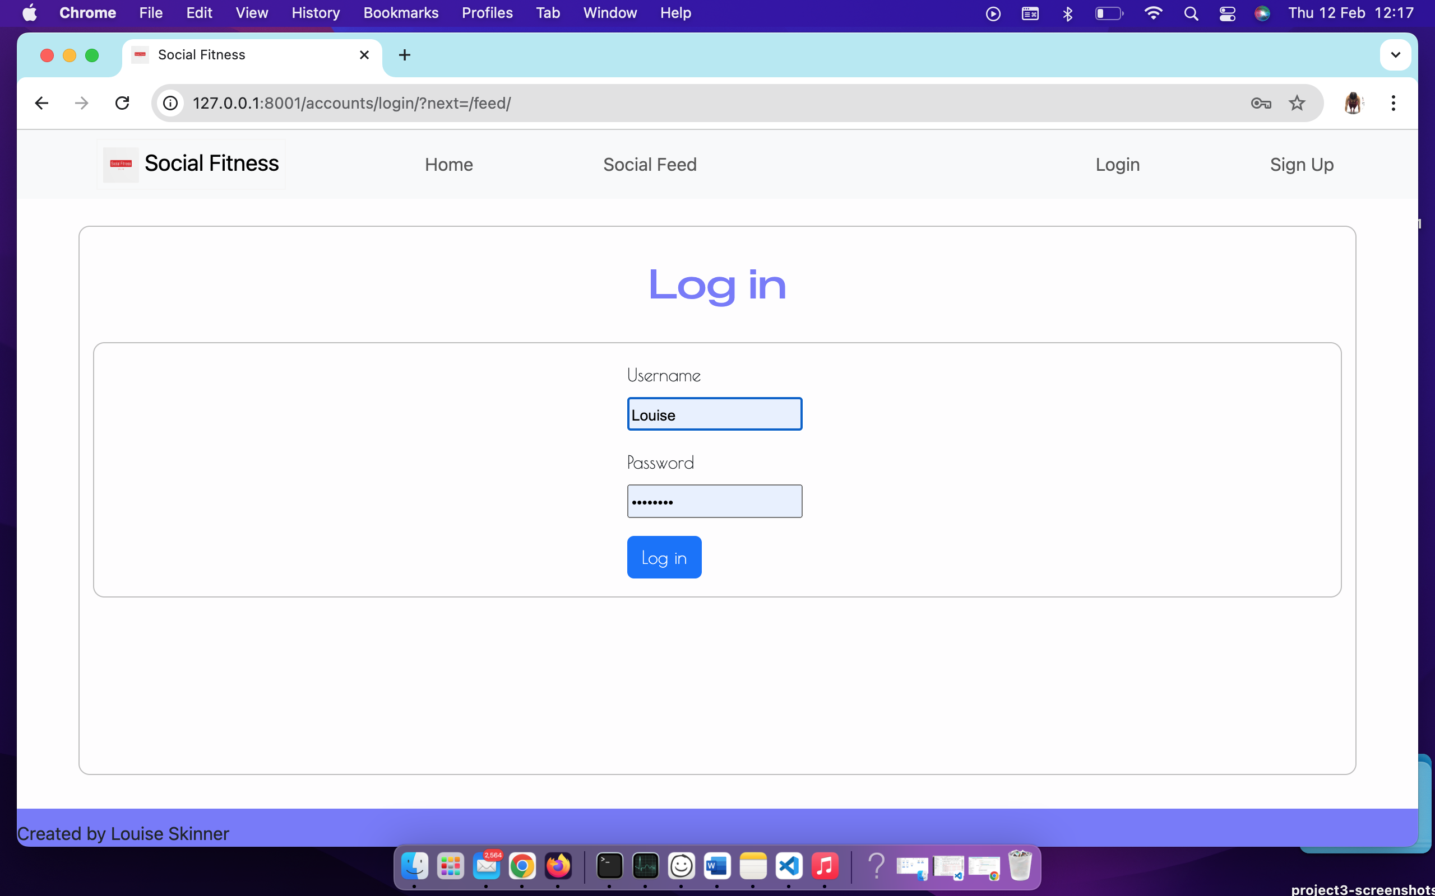
Task: Reload the current page
Action: 122,102
